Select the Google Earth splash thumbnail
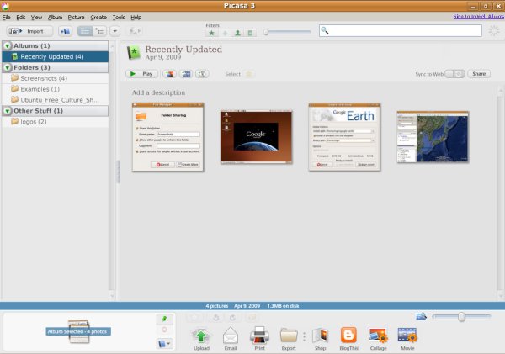505x354 pixels. 257,137
